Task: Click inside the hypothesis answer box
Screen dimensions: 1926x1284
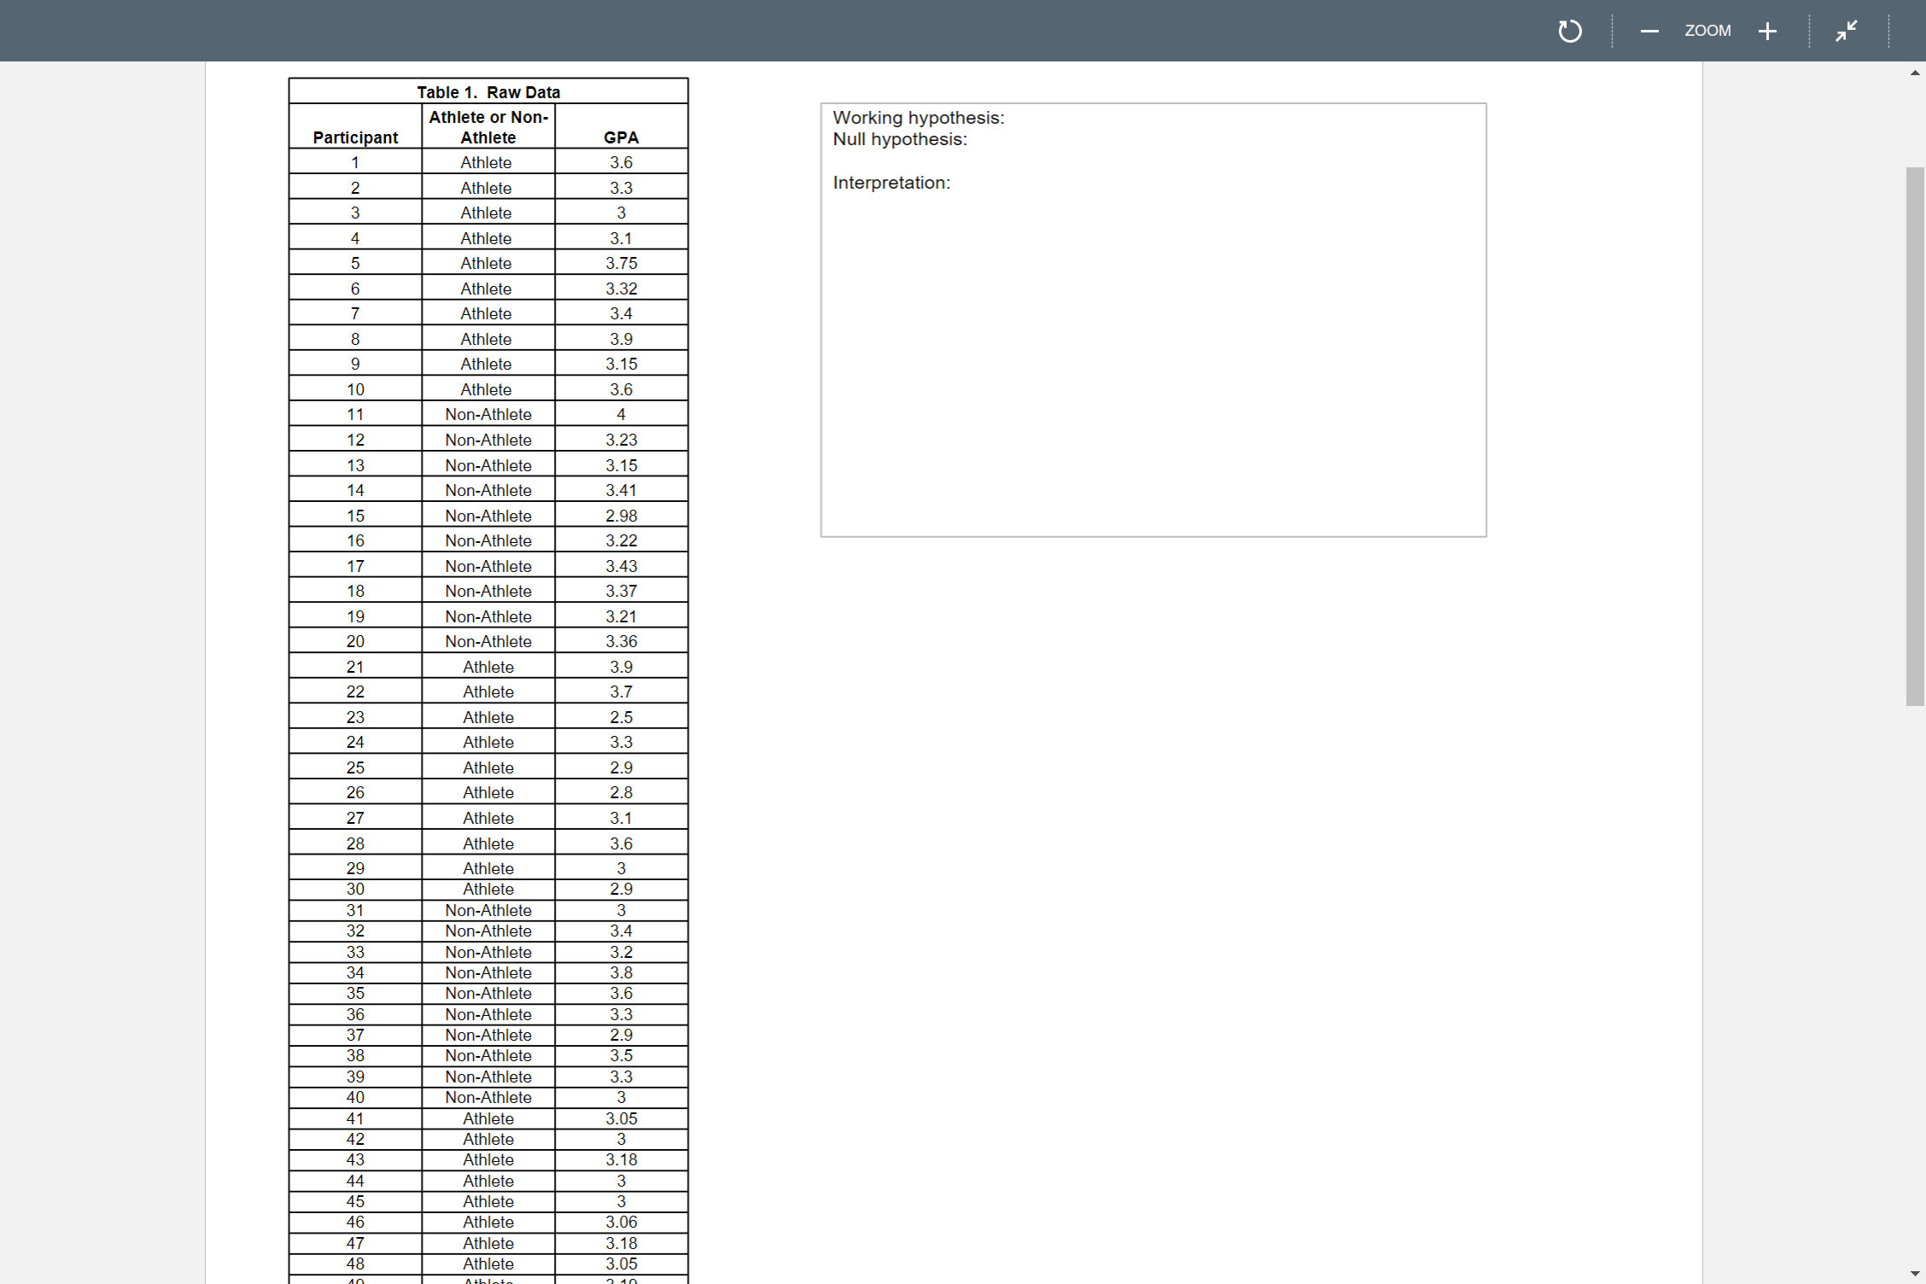Action: click(1153, 341)
